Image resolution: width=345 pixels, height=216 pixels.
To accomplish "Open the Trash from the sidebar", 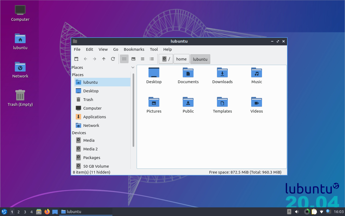I will [x=88, y=99].
